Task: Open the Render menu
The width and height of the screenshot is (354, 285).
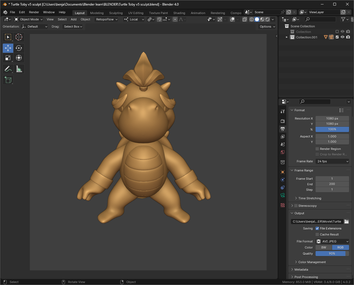Action: (34, 12)
